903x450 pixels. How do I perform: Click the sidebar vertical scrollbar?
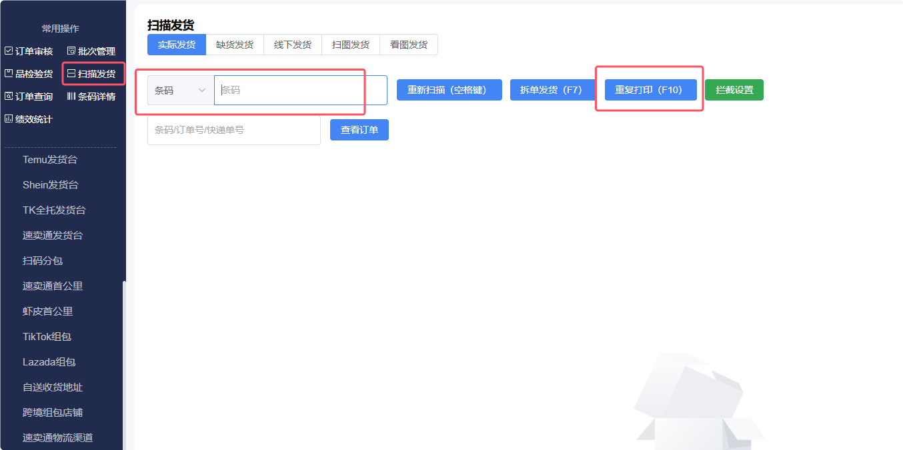point(124,365)
